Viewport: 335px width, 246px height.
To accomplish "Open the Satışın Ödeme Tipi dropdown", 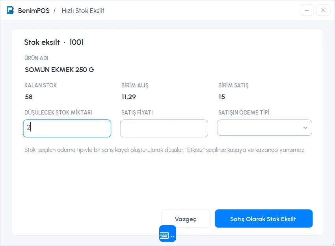I will pos(264,128).
